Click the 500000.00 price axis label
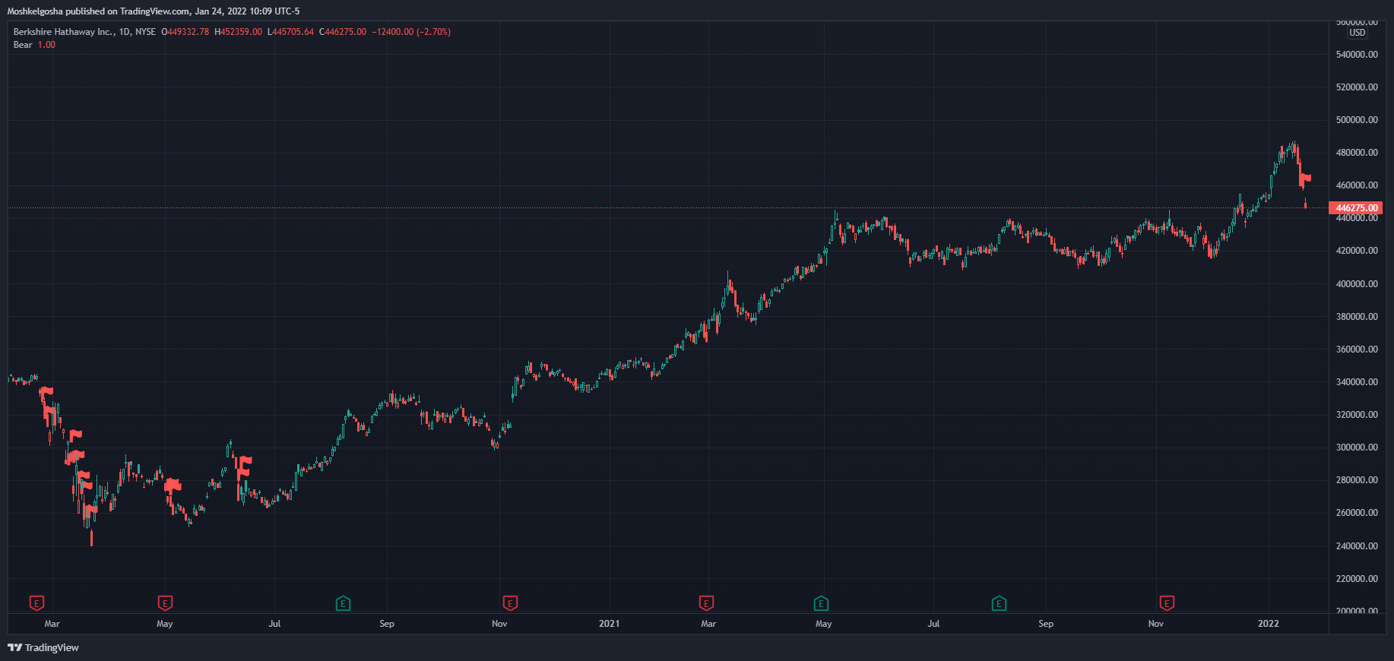The width and height of the screenshot is (1394, 661). [1357, 120]
